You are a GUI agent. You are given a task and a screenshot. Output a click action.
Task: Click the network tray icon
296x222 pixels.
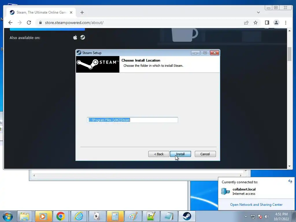click(x=253, y=217)
